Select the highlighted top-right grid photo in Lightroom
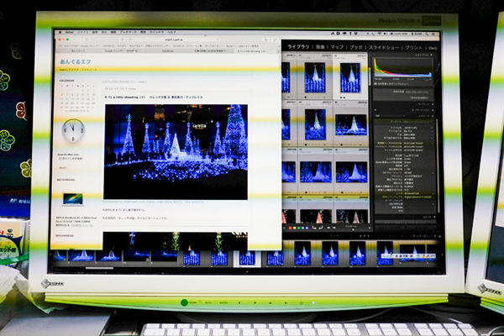 [350, 77]
